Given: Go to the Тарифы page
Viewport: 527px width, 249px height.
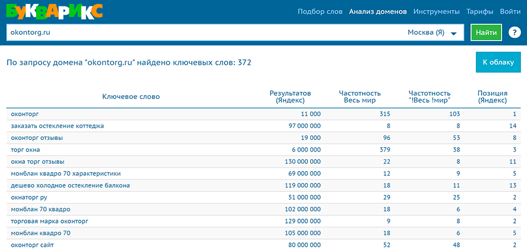Looking at the screenshot, I should tap(480, 12).
